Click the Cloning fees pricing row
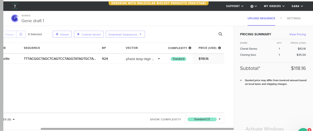The width and height of the screenshot is (313, 131). point(273,55)
